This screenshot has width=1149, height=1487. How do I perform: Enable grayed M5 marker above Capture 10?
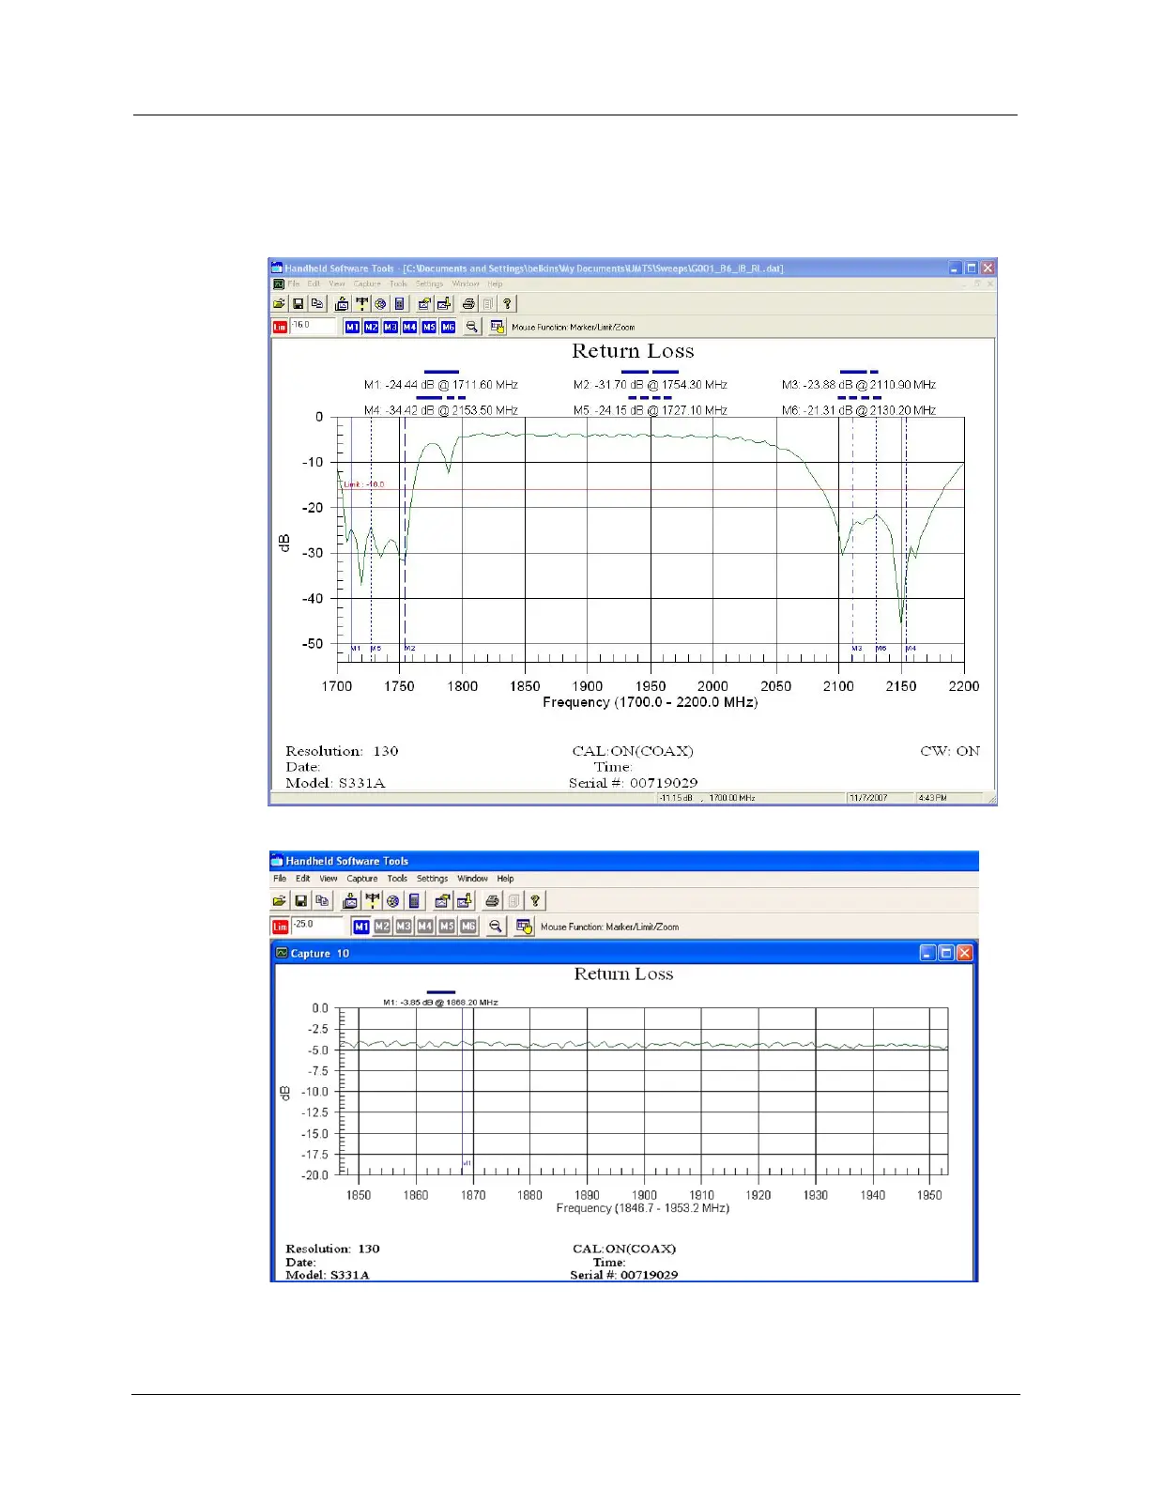(x=447, y=927)
